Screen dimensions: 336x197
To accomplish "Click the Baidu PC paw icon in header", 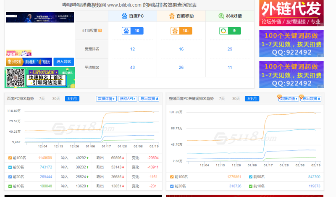I will click(124, 16).
